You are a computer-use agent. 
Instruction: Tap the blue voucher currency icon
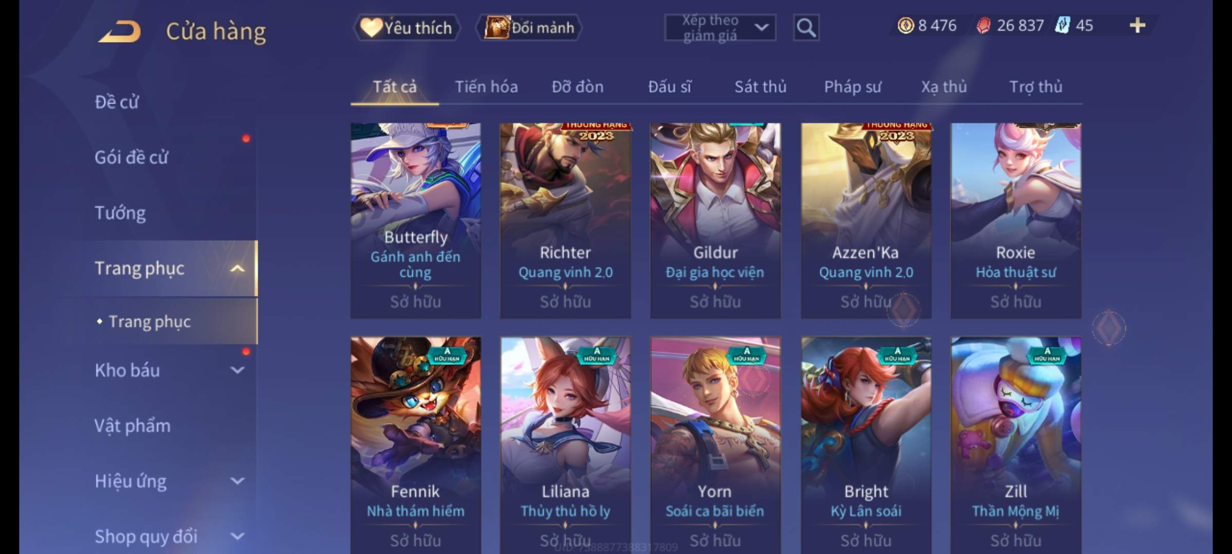point(1062,25)
